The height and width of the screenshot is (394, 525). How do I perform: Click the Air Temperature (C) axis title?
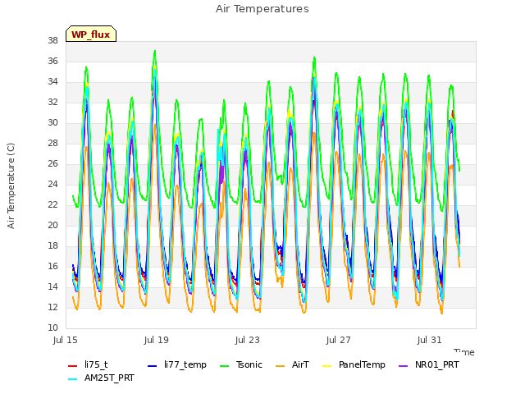(x=11, y=186)
